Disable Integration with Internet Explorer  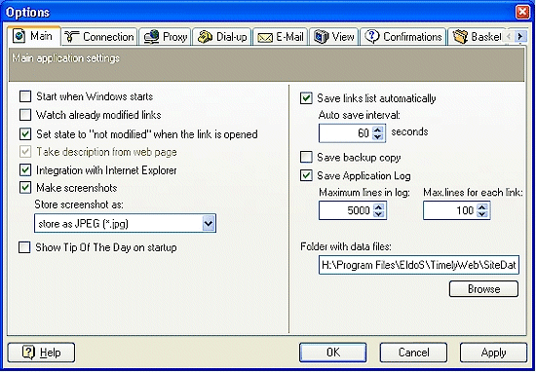coord(25,170)
